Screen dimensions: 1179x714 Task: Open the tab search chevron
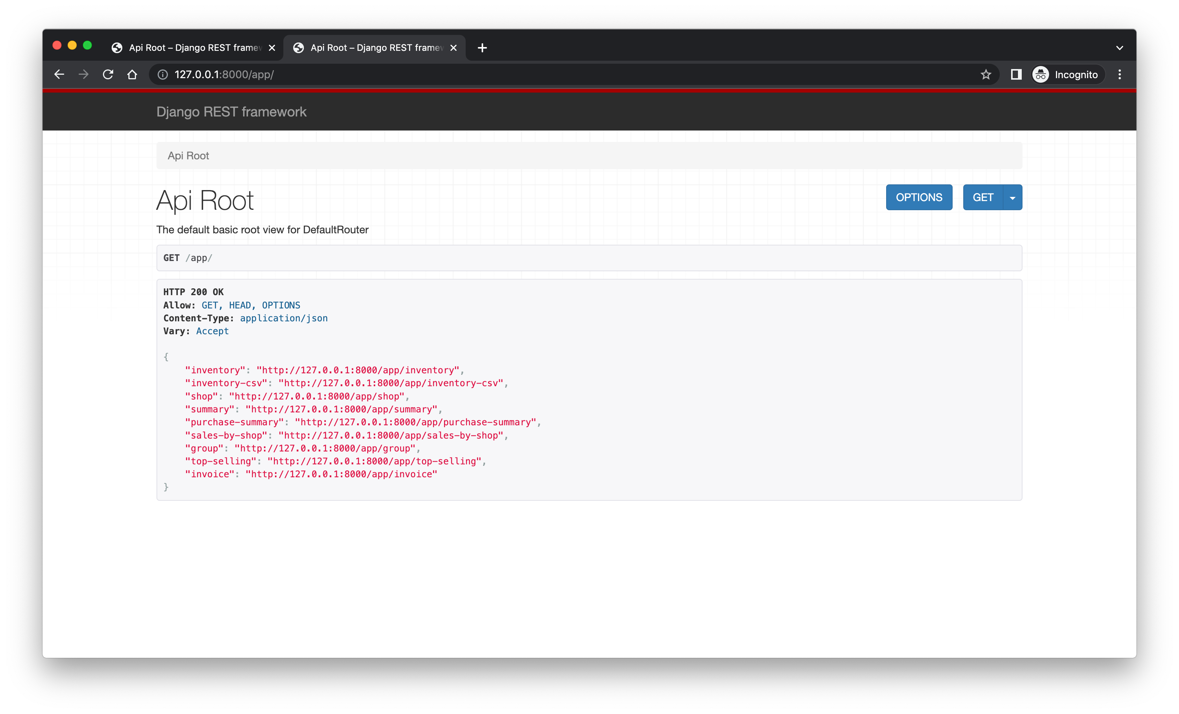[1119, 48]
